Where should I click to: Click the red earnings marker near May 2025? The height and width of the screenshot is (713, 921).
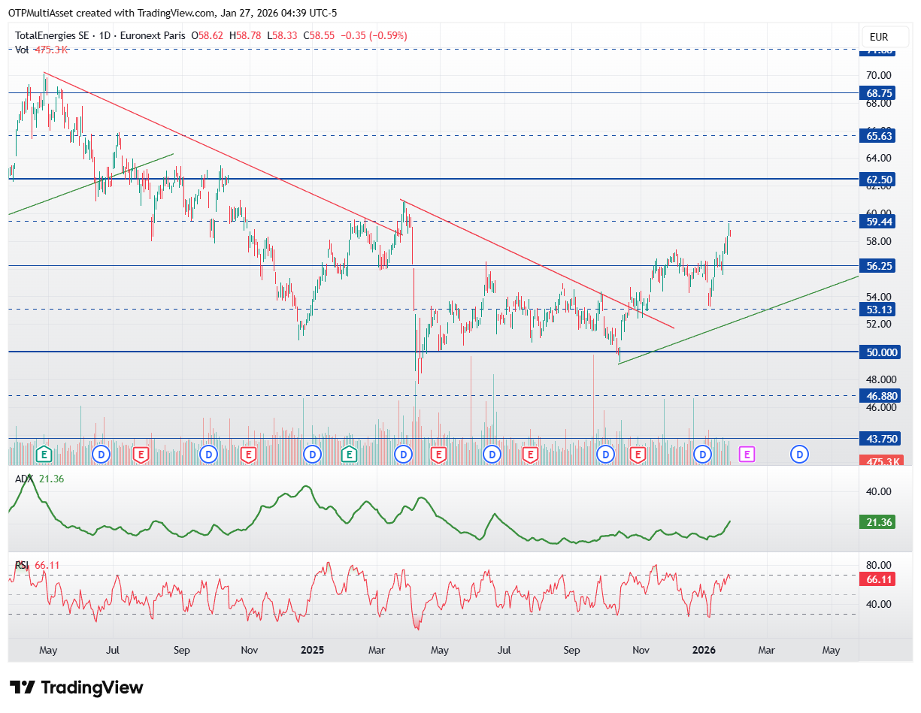tap(438, 454)
